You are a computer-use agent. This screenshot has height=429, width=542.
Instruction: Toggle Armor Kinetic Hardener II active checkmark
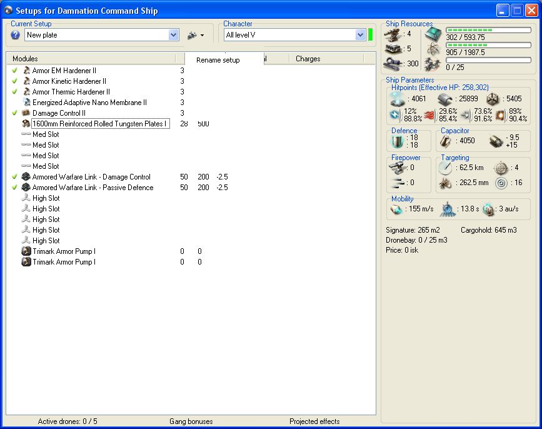click(14, 81)
